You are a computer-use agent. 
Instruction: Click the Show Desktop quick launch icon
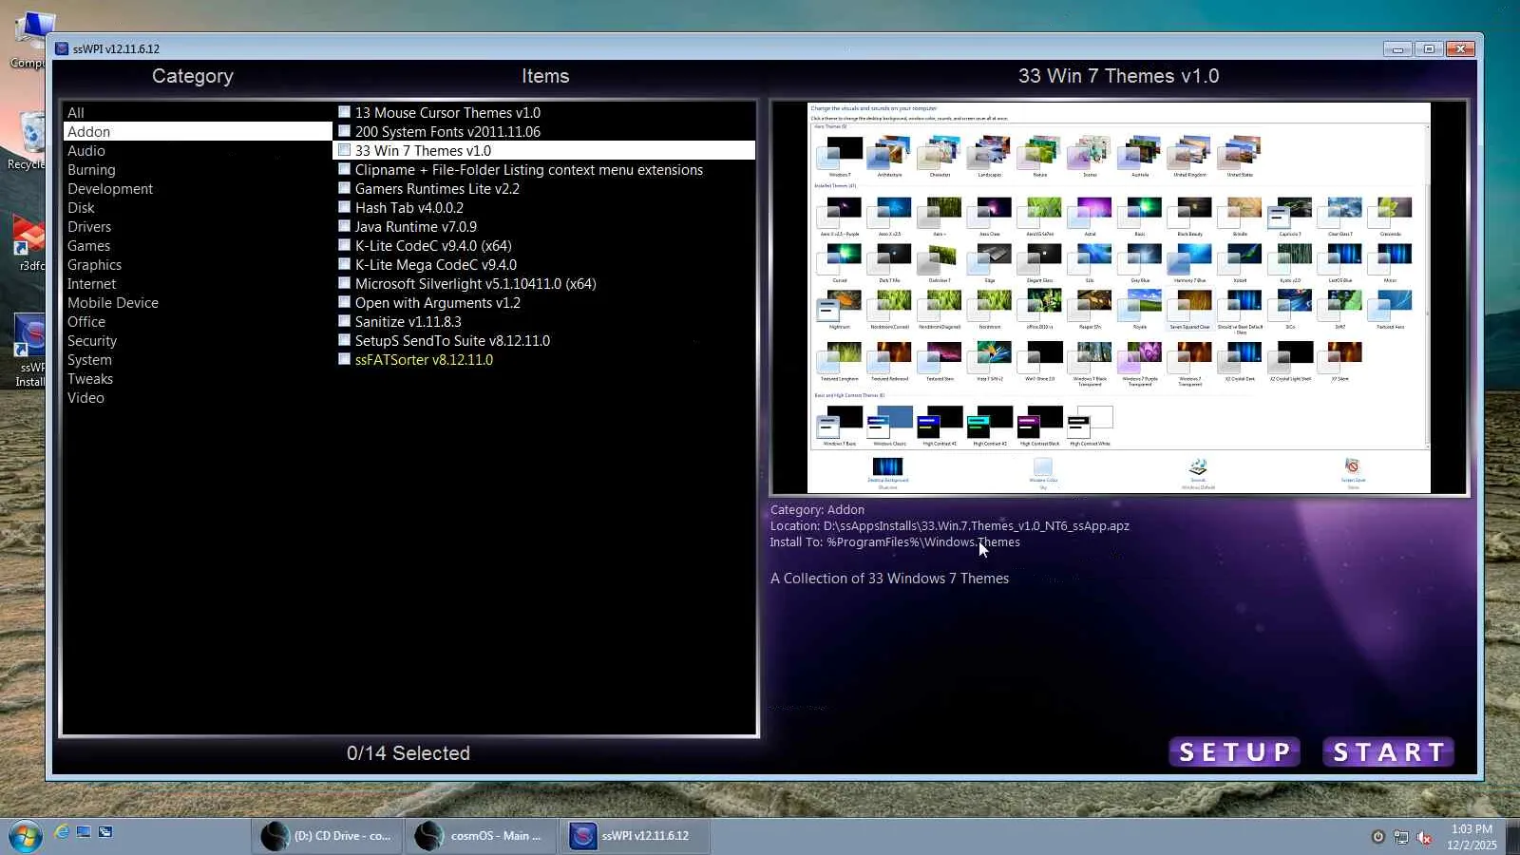point(84,832)
